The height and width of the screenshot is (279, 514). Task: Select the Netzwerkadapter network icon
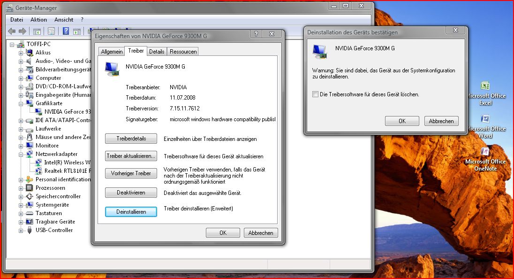pyautogui.click(x=30, y=154)
